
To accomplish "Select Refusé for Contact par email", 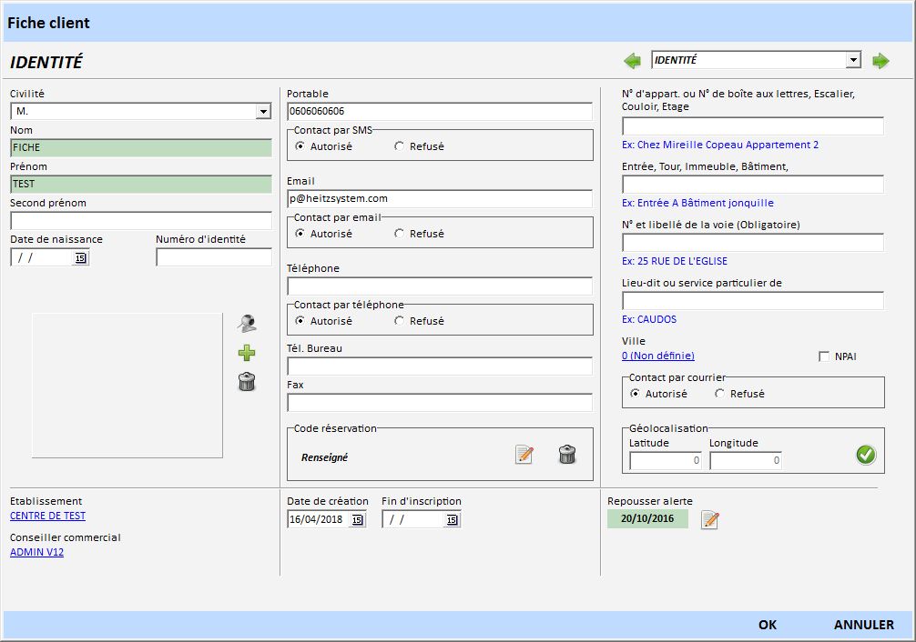I will [x=400, y=234].
